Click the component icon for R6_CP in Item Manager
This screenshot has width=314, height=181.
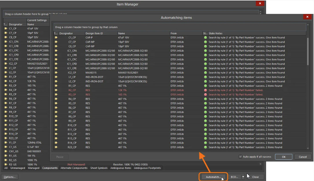(x=6, y=99)
